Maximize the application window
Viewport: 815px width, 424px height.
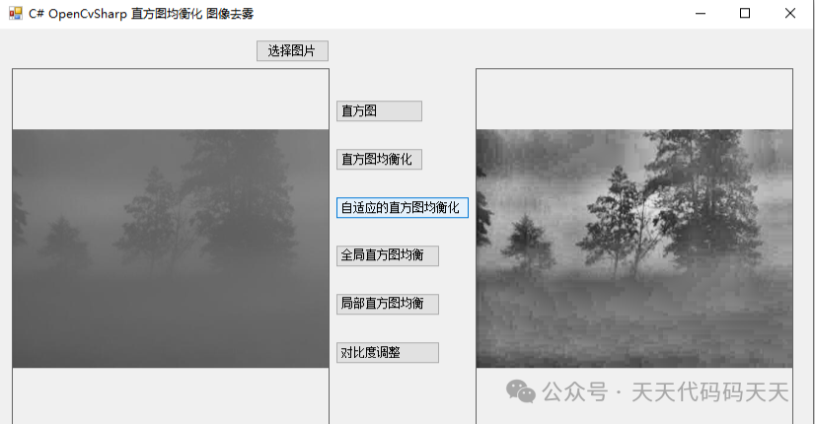click(x=745, y=14)
